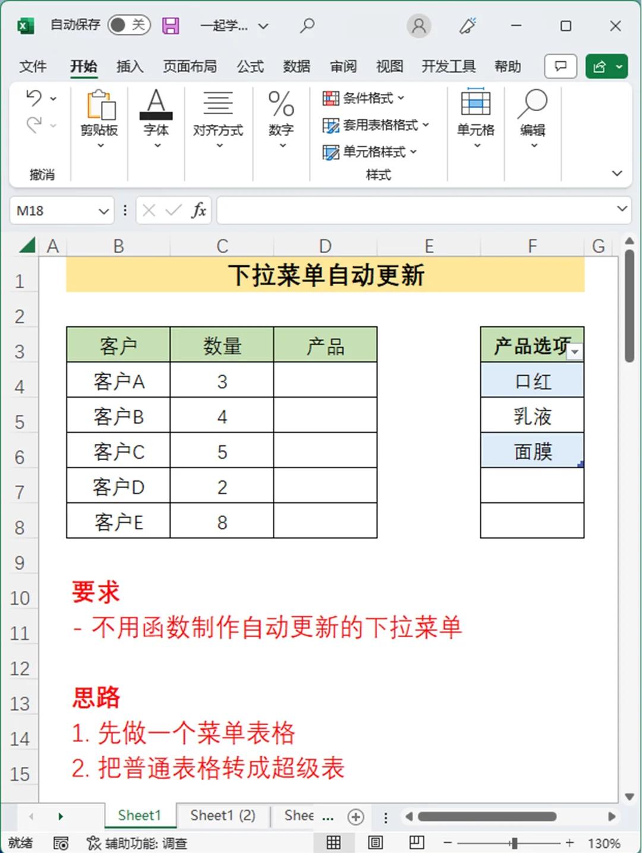Select the cell containing 面膜
642x853 pixels.
click(532, 451)
